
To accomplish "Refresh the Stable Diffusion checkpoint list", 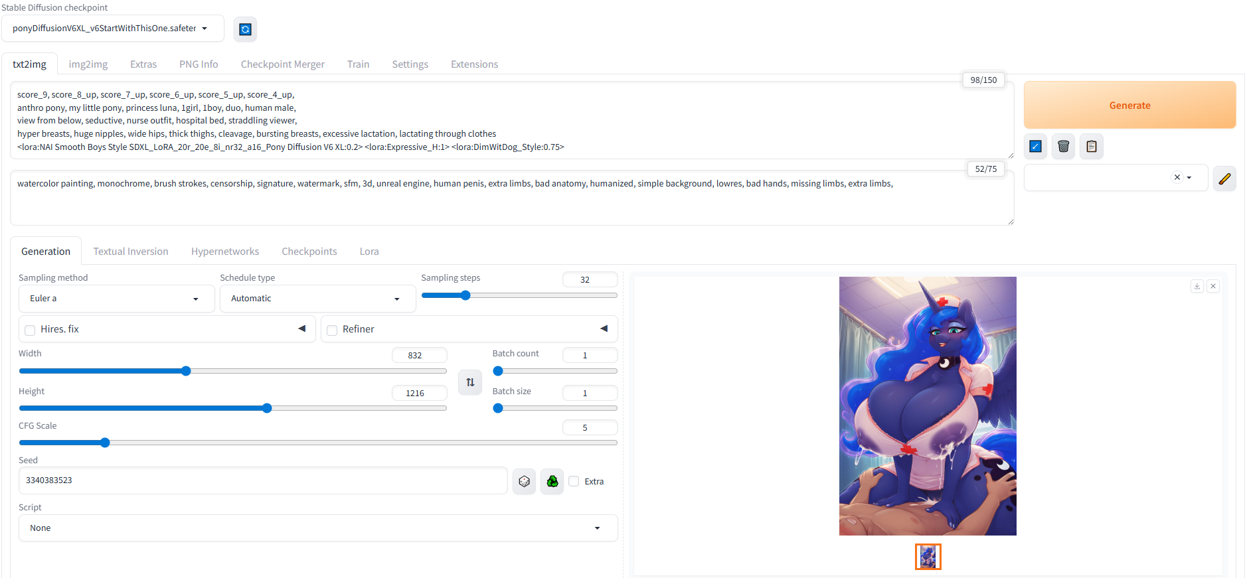I will (245, 29).
